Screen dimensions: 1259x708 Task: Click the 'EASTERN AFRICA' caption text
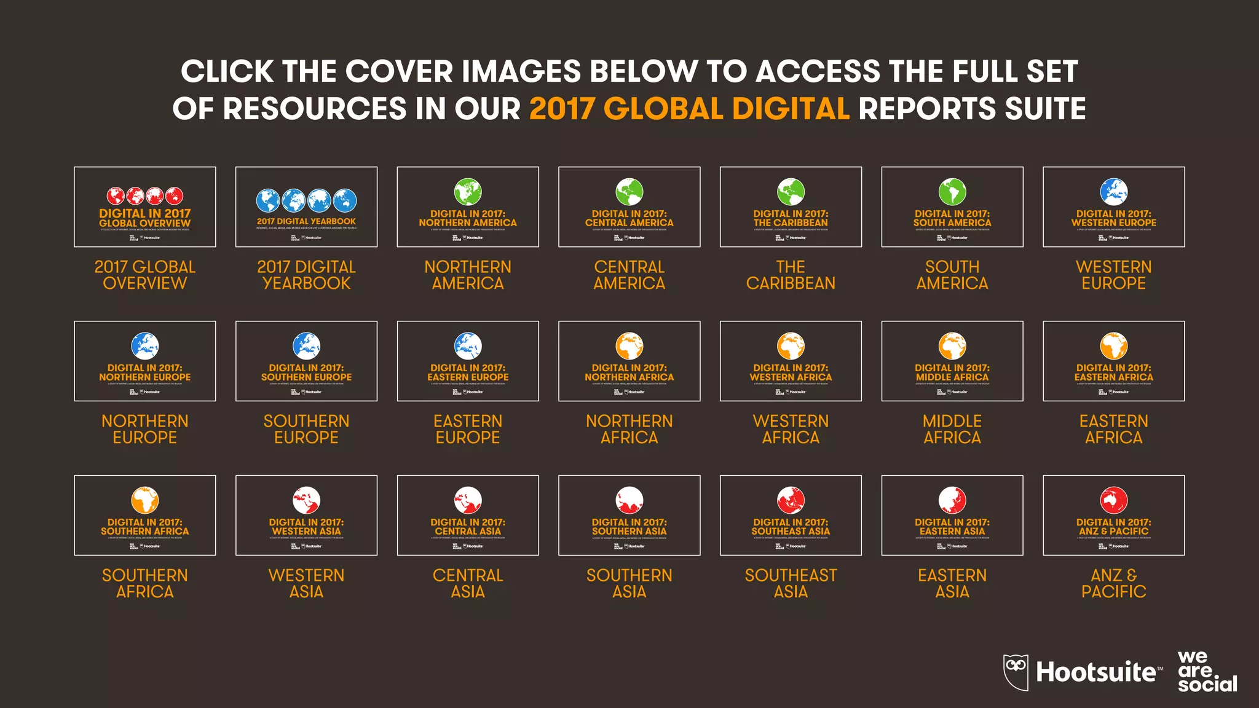[x=1114, y=430]
